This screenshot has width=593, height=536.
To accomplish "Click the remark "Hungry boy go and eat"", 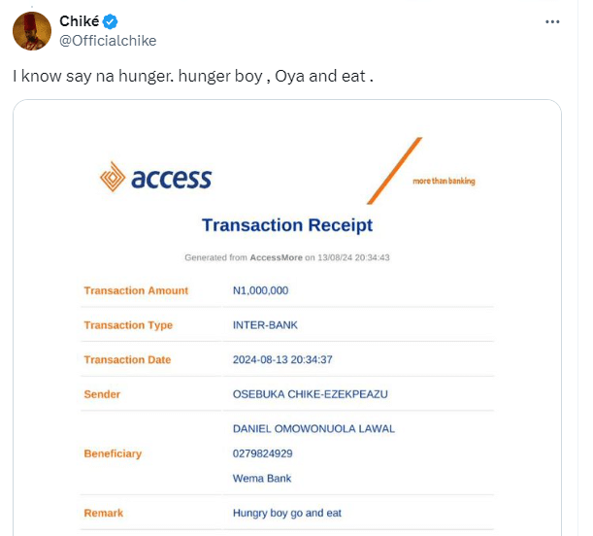I will (x=287, y=513).
